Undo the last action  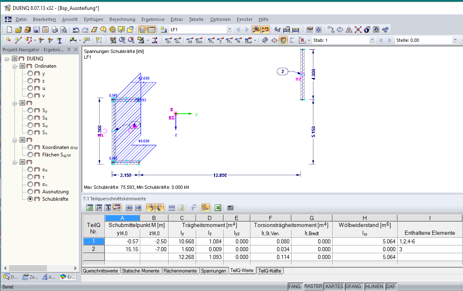pos(76,30)
